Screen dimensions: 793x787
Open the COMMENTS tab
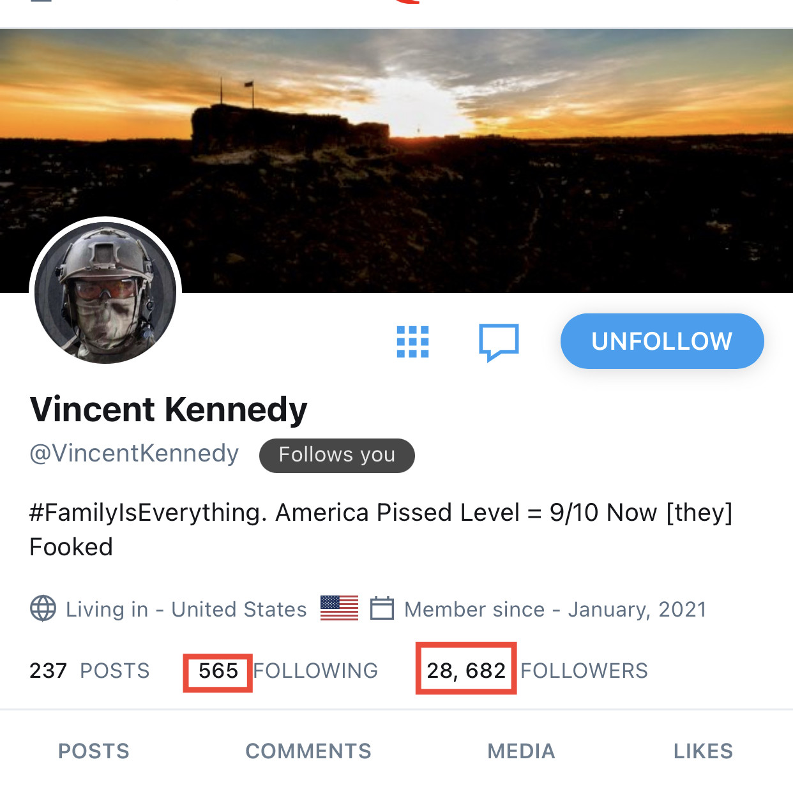click(x=308, y=751)
